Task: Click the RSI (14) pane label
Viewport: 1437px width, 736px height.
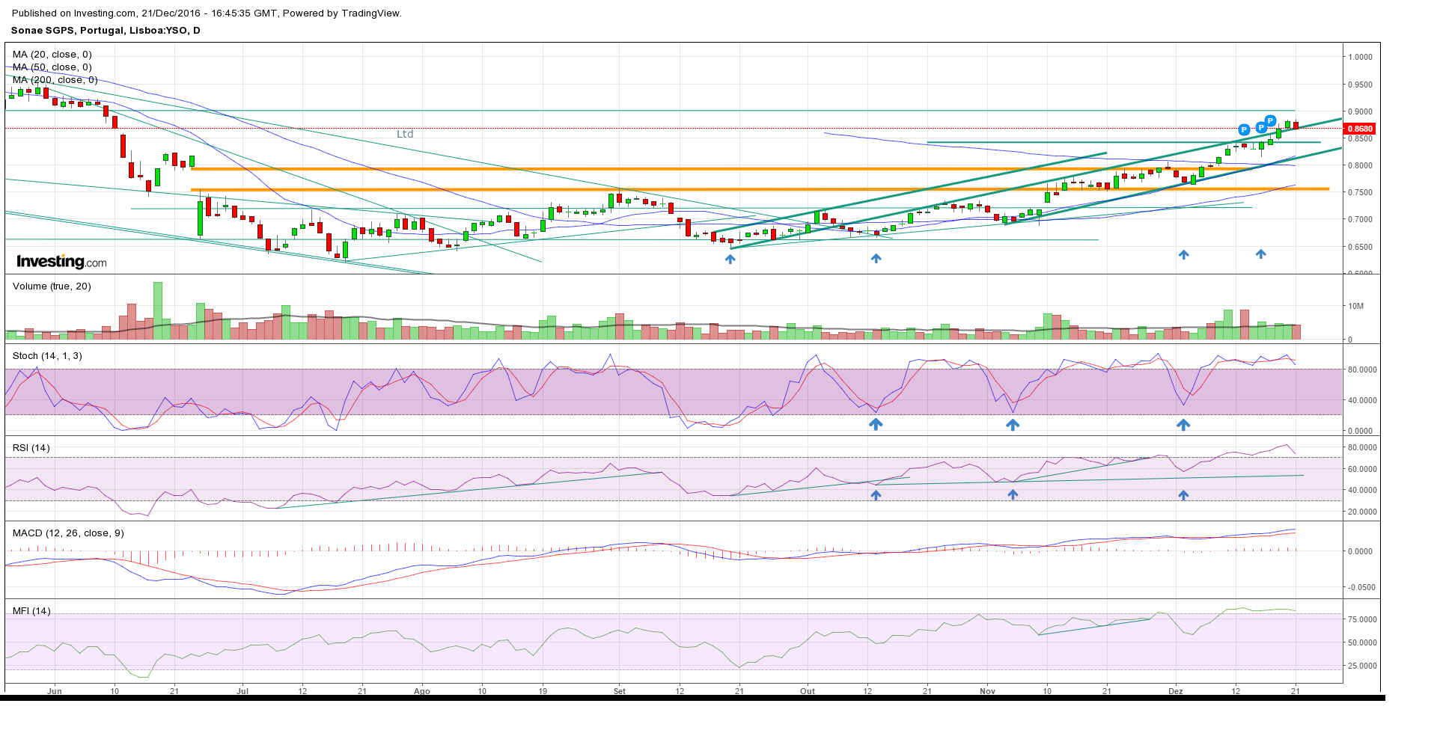Action: 31,448
